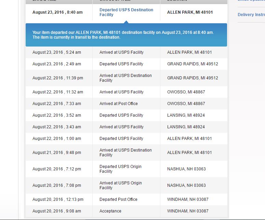Viewport: 265px width, 220px height.
Task: Click the Departed USPS Destination Facility status link
Action: click(126, 12)
